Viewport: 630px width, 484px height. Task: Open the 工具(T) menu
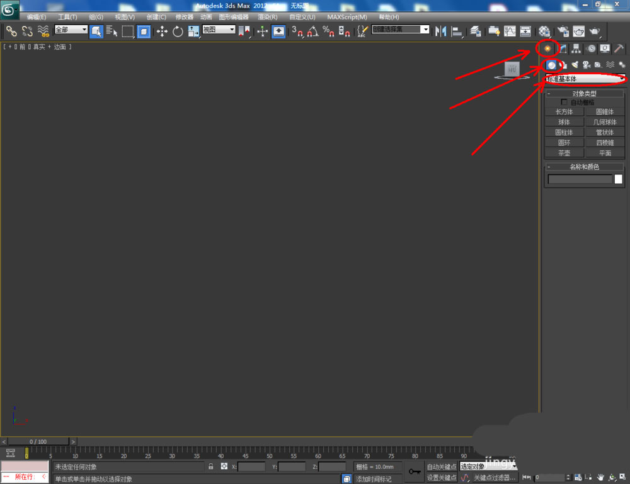pyautogui.click(x=67, y=17)
